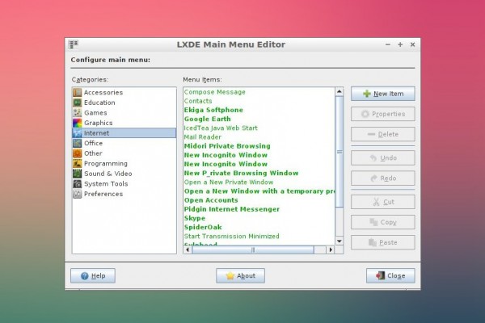Click the Office category icon

point(78,143)
